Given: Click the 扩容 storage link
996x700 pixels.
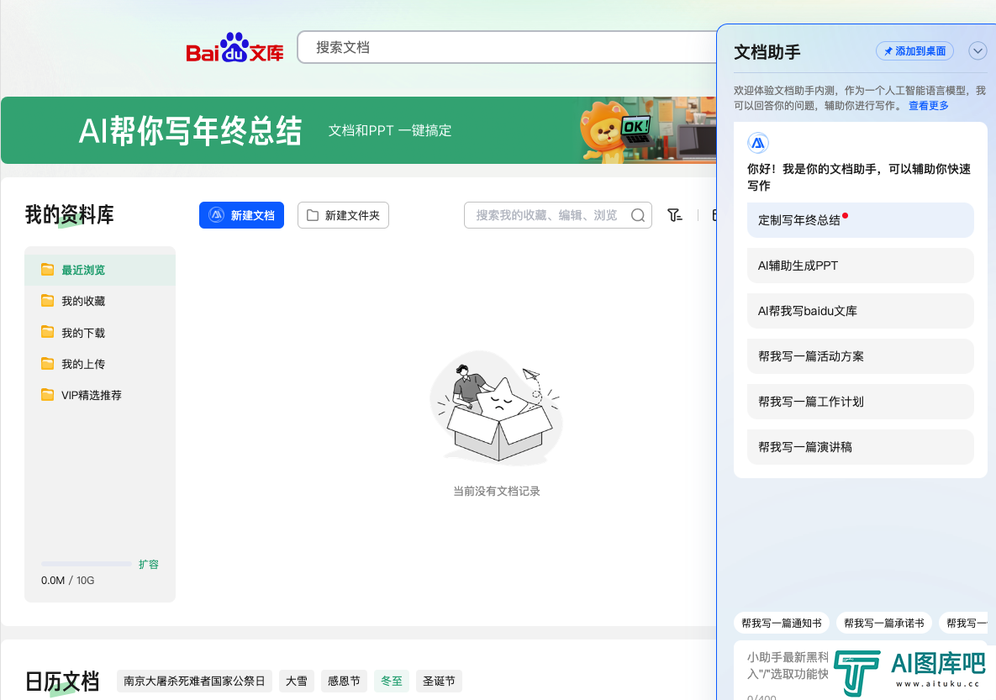Looking at the screenshot, I should tap(149, 564).
